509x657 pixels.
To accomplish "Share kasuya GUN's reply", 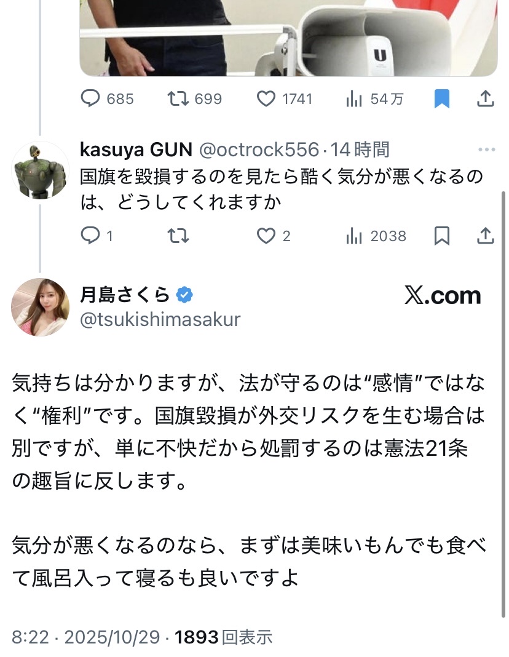I will [x=485, y=236].
